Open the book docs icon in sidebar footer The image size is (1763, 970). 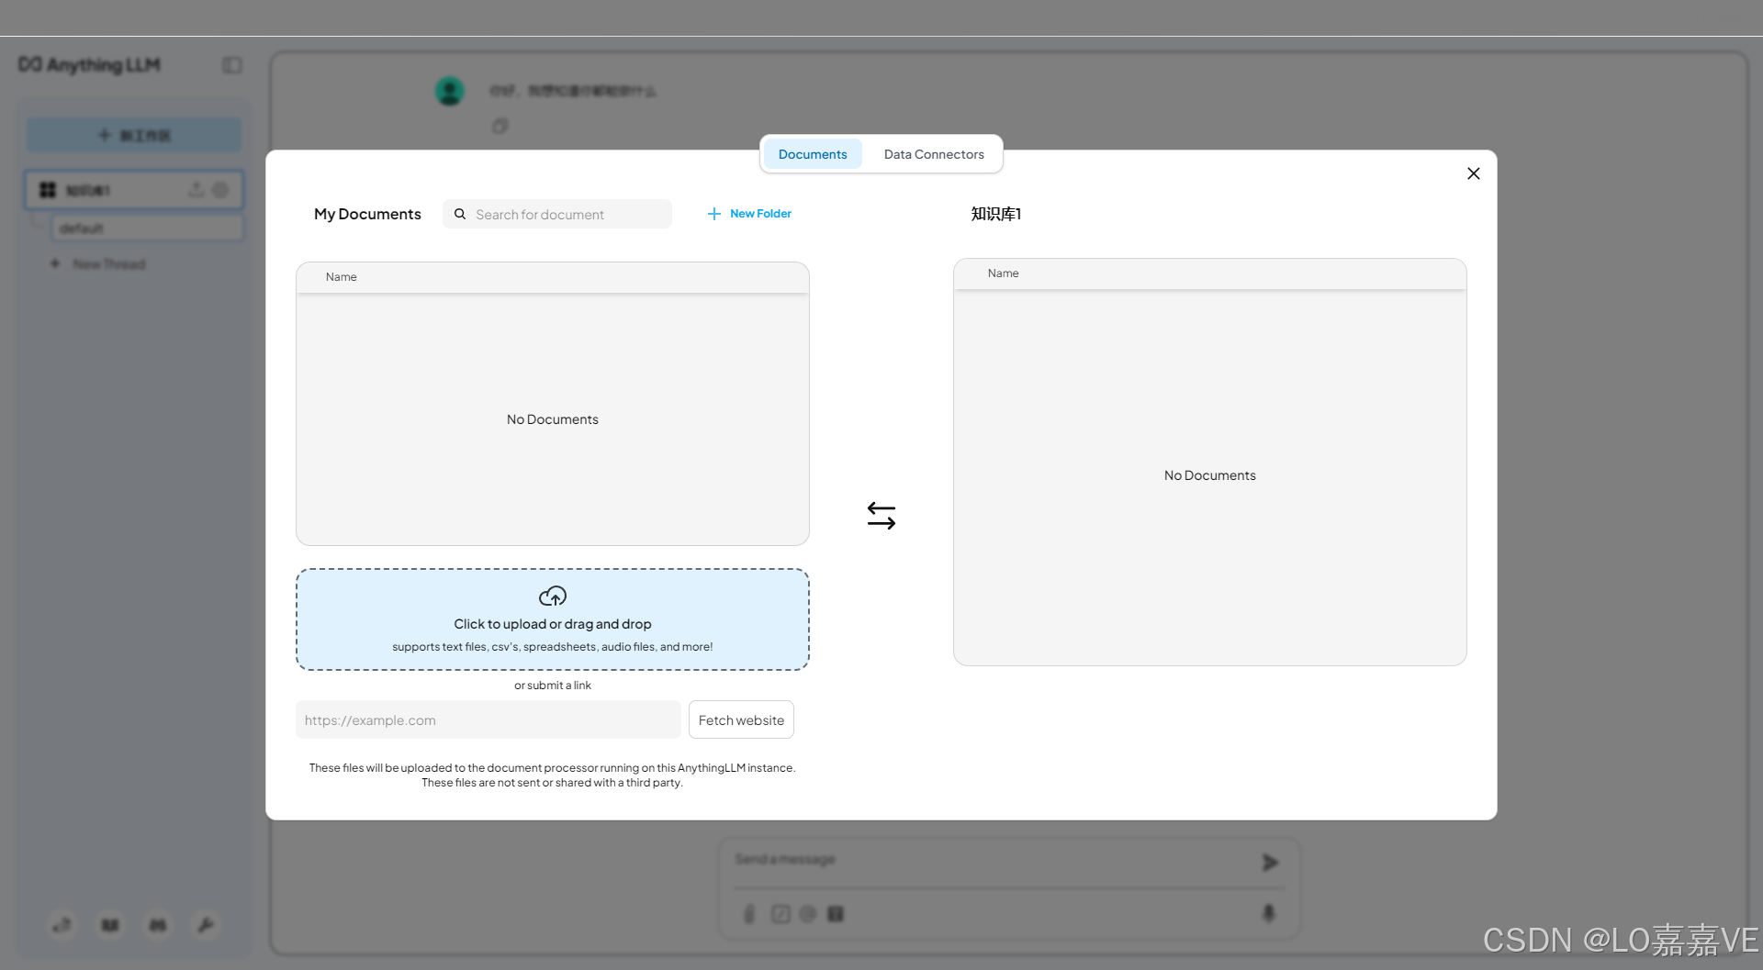click(110, 925)
